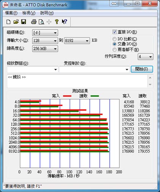
Task: Click the ATTO application title bar icon
Action: [5, 5]
